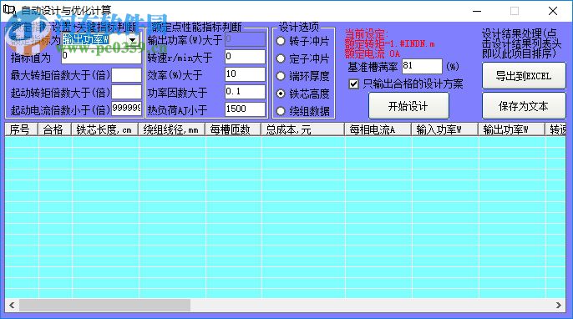Sort by 总成本,元 column header
Image resolution: width=573 pixels, height=319 pixels.
coord(302,129)
